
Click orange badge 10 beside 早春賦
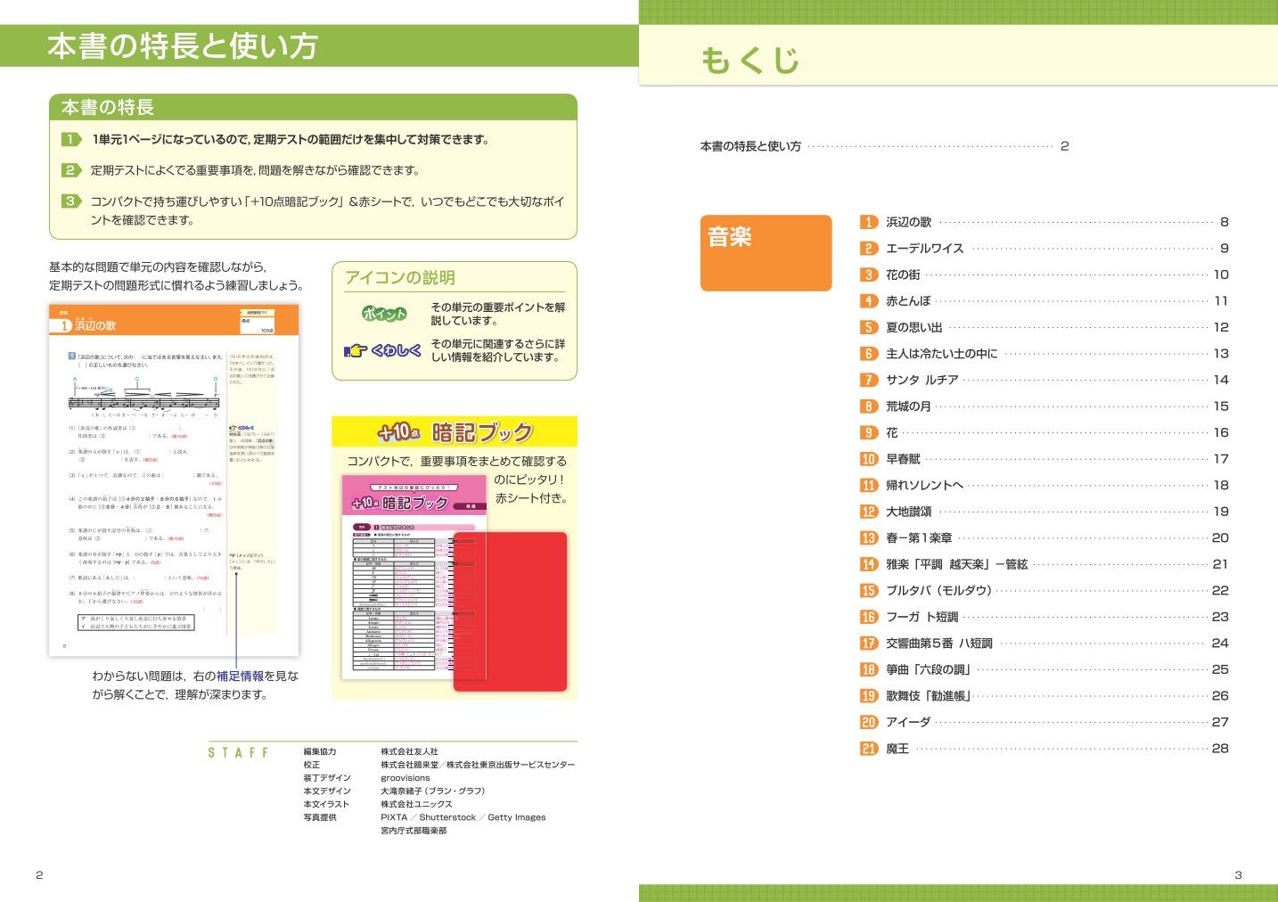click(869, 459)
